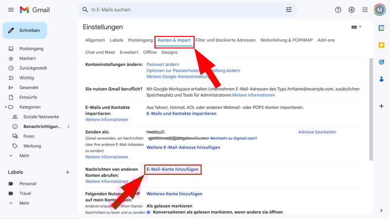Click the 'Passwort ändern' link
Image resolution: width=390 pixels, height=219 pixels.
point(163,64)
